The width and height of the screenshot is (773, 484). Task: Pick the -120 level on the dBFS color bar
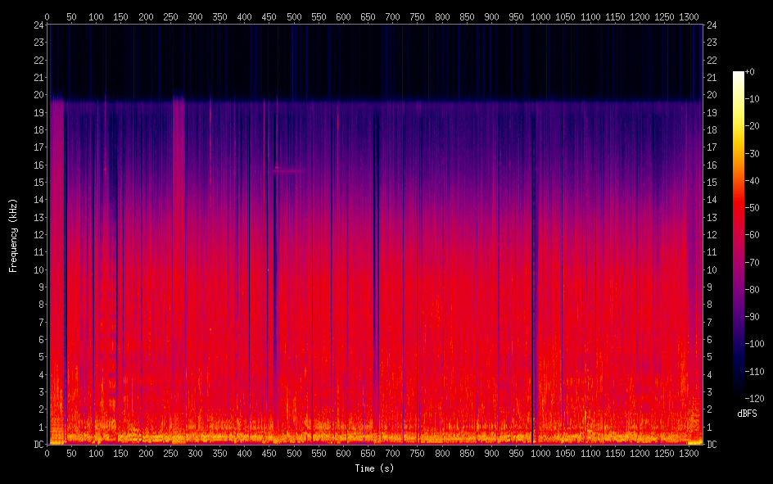(x=753, y=399)
